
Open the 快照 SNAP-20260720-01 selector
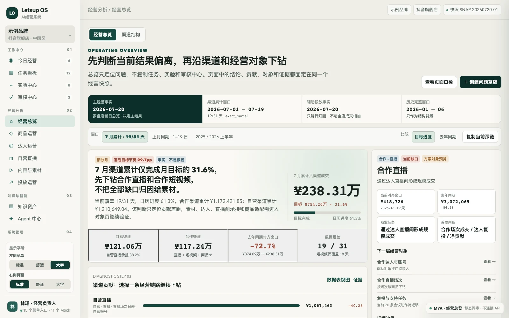(x=472, y=10)
